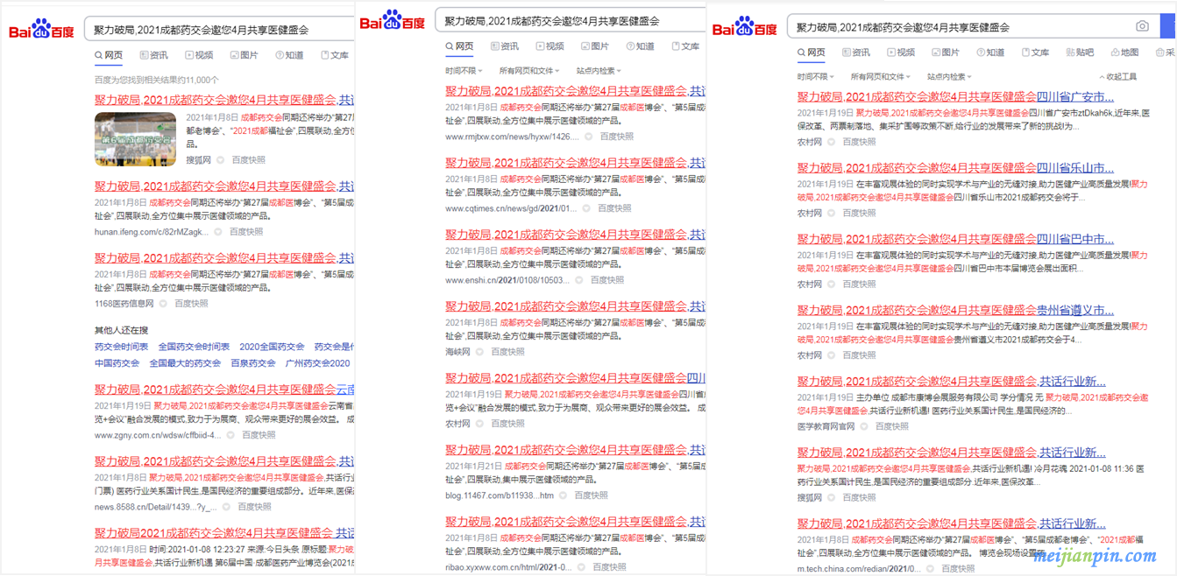Open the www.zgny.com.cn result title link
The width and height of the screenshot is (1177, 576).
coord(224,390)
